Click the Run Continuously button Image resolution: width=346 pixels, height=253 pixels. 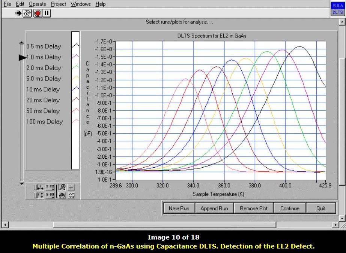point(27,13)
